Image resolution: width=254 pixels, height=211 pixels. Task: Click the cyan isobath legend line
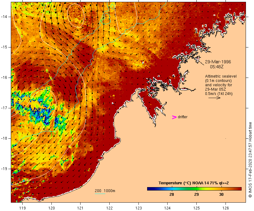pos(100,194)
